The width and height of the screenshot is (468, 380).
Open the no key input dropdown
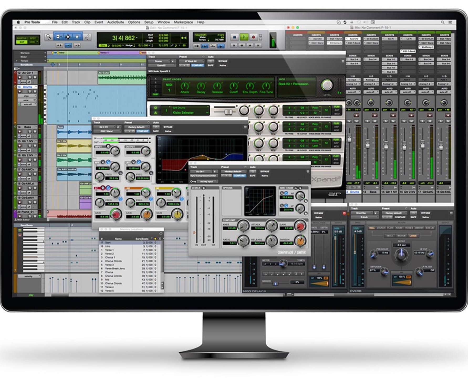(207, 182)
